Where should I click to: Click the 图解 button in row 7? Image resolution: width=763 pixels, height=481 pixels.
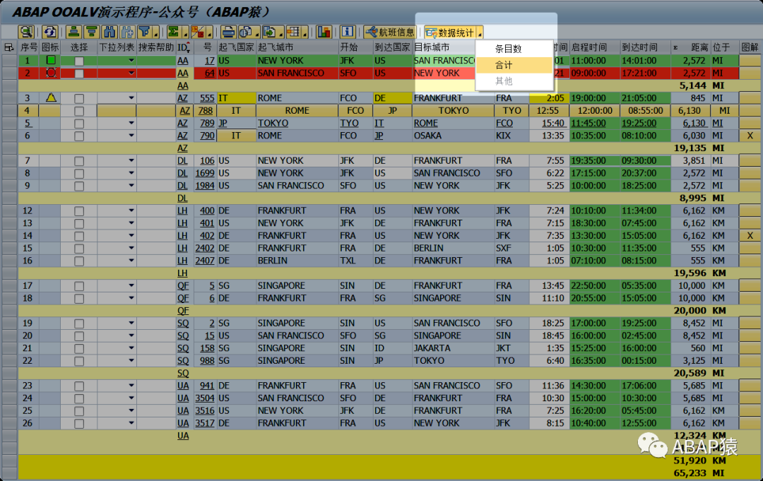pyautogui.click(x=750, y=160)
